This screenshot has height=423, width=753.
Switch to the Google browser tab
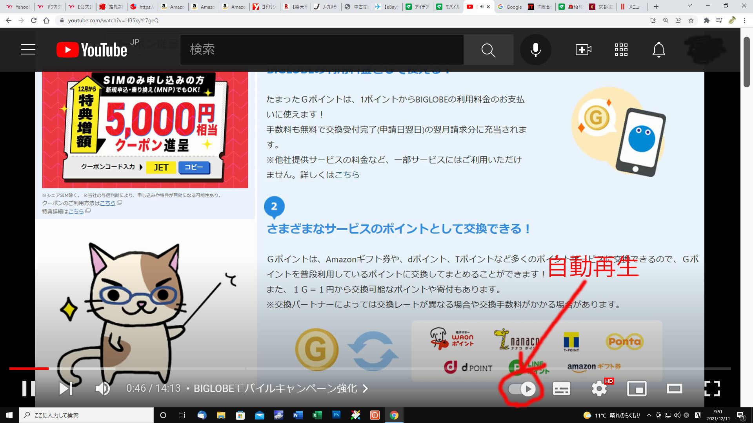point(510,7)
